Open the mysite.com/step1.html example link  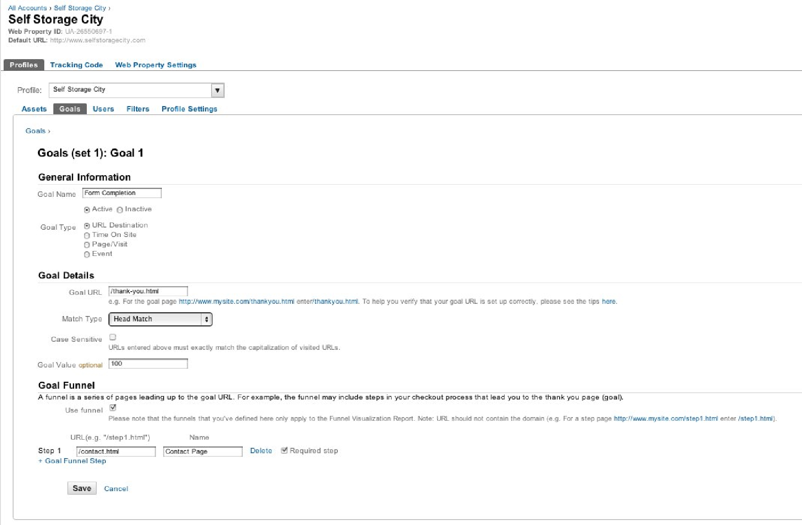point(665,419)
